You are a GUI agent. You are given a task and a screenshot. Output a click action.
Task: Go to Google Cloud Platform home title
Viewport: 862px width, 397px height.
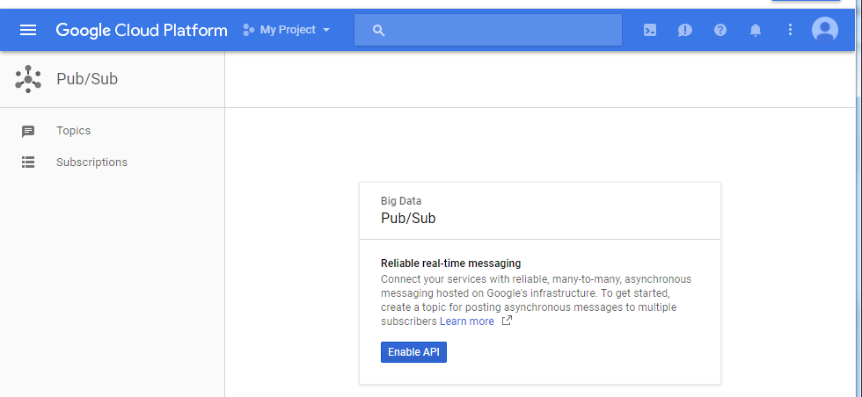coord(142,30)
